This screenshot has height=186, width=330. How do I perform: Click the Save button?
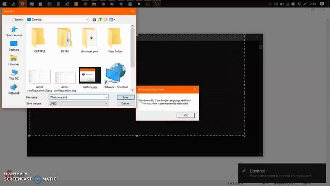point(125,97)
